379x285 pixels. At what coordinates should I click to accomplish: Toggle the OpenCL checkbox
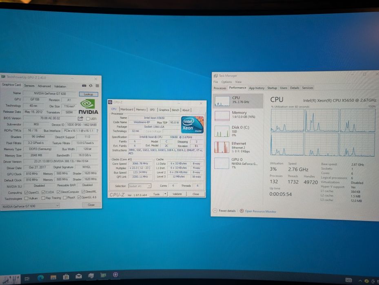point(27,192)
